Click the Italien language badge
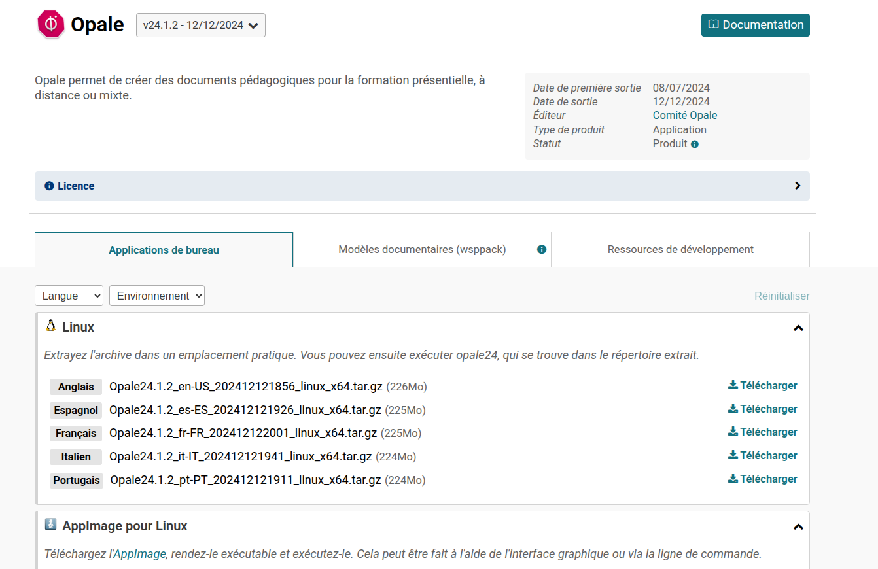This screenshot has width=878, height=569. tap(76, 457)
